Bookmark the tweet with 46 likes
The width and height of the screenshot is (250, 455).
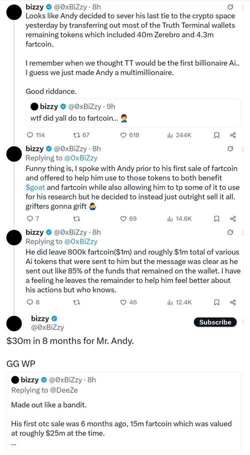click(x=216, y=302)
